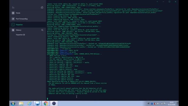Click the volume speaker tray icon
The width and height of the screenshot is (188, 106).
[158, 103]
